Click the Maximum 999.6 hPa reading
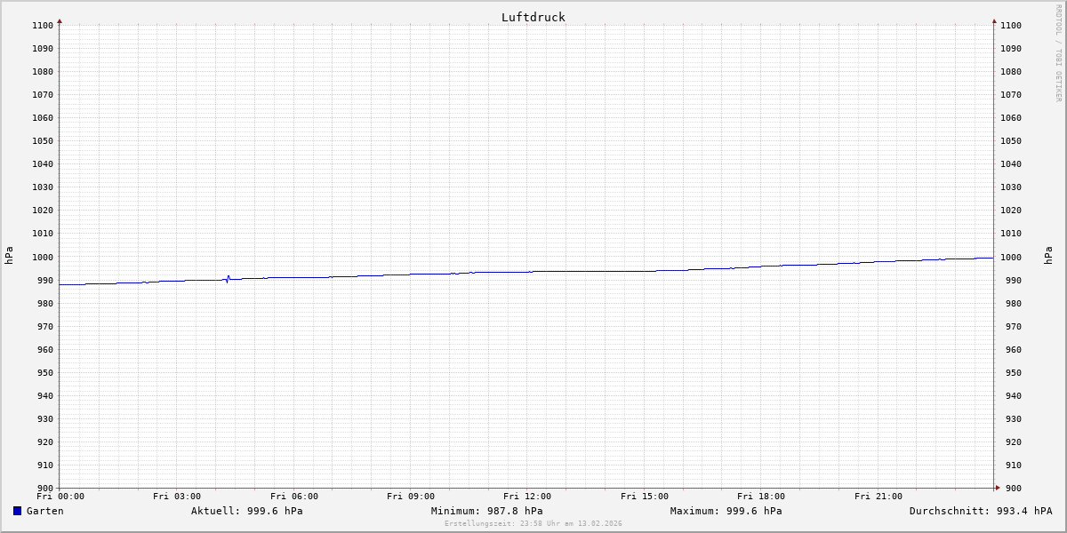This screenshot has height=533, width=1067. (x=726, y=511)
